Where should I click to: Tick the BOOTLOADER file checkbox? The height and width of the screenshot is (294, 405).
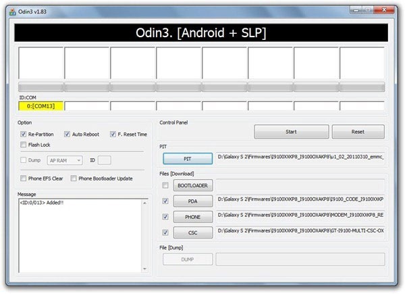click(x=165, y=185)
